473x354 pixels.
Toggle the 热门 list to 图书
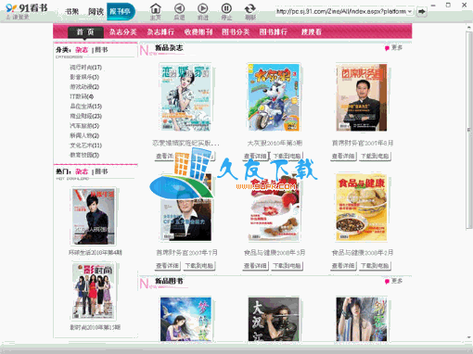point(101,171)
